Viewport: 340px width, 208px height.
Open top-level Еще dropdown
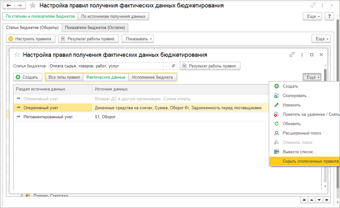click(312, 16)
